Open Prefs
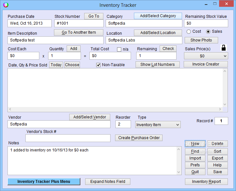Image resolution: width=236 pixels, height=191 pixels. [195, 165]
